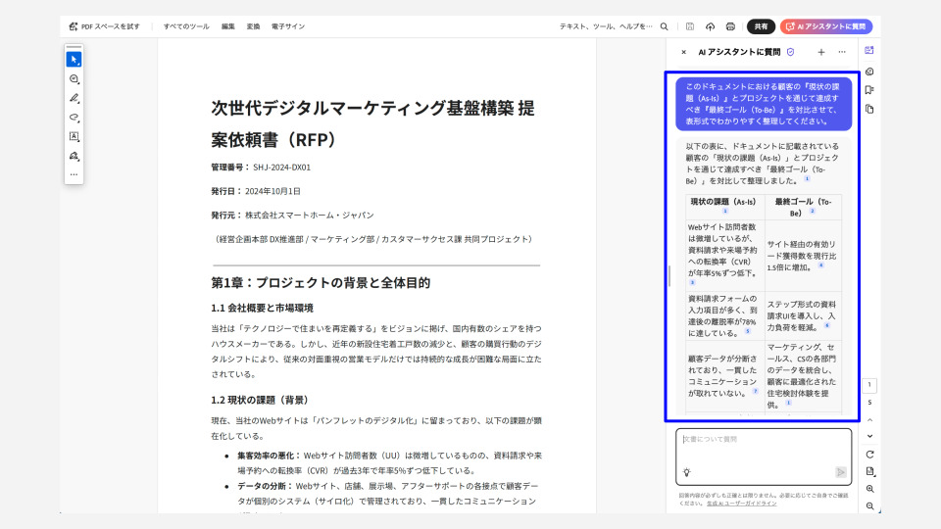This screenshot has height=529, width=941.
Task: Click the cloud upload icon
Action: [x=711, y=26]
